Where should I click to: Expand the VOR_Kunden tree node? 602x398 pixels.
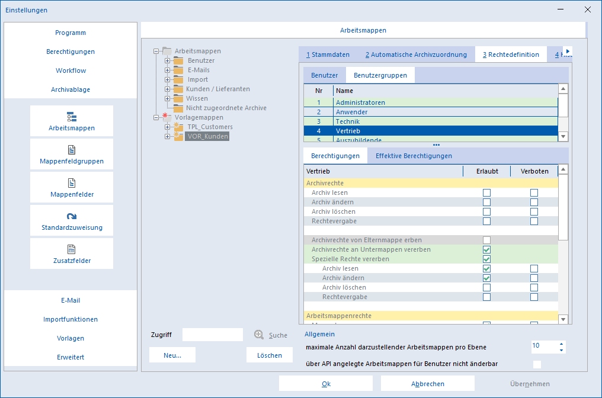(x=168, y=136)
